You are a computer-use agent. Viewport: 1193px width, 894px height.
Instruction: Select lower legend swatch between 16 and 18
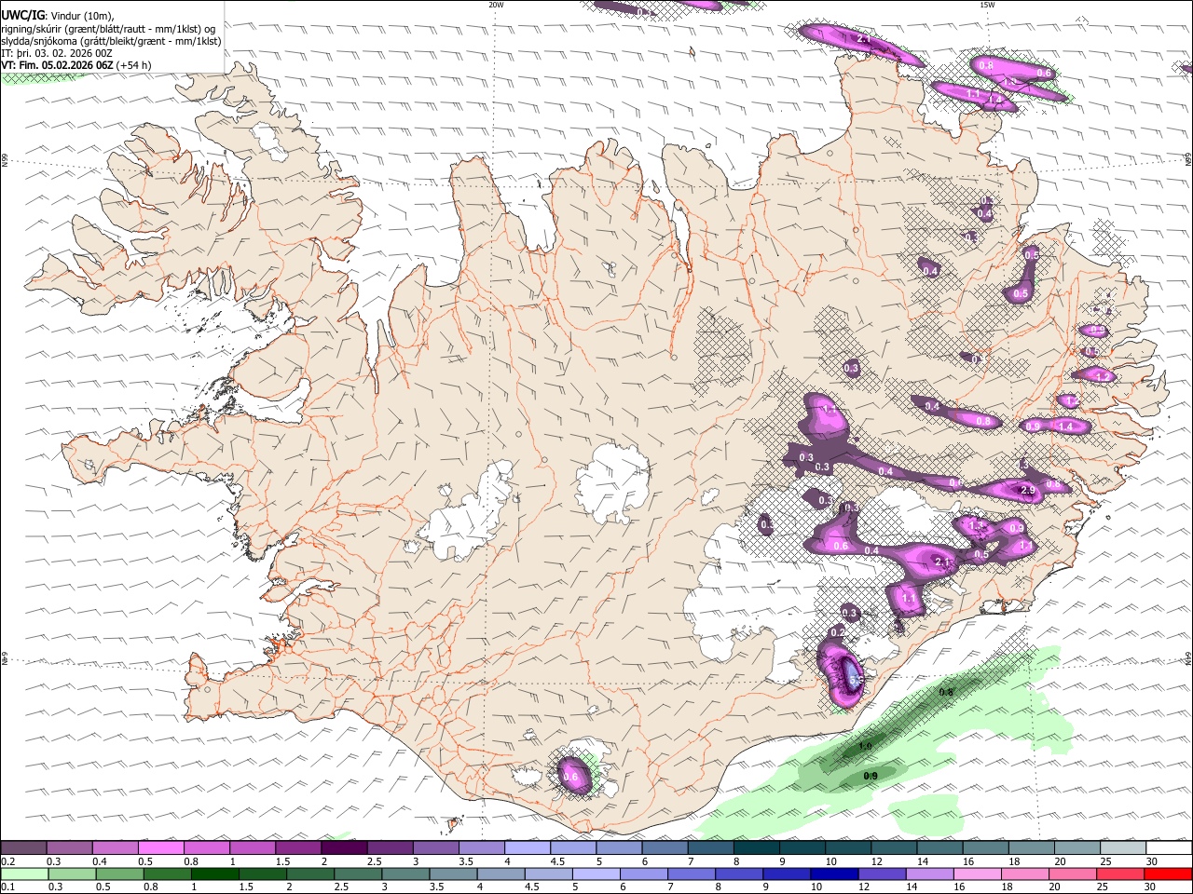pyautogui.click(x=979, y=874)
